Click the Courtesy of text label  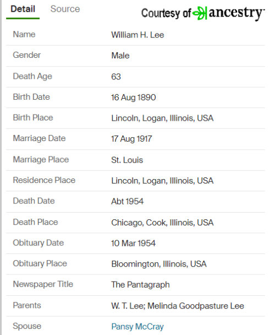click(166, 13)
